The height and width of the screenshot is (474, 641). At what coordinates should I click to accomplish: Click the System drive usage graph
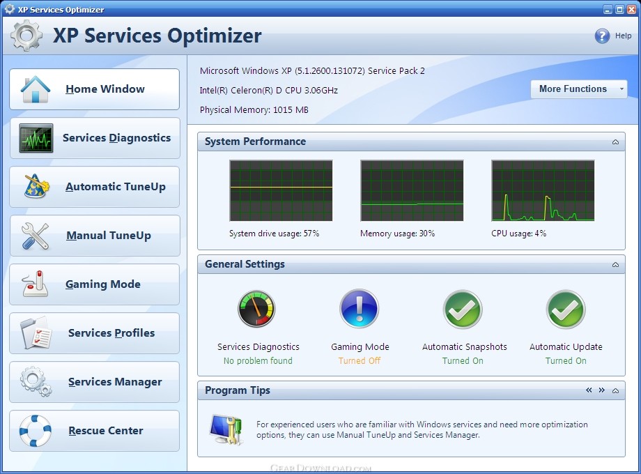(281, 190)
